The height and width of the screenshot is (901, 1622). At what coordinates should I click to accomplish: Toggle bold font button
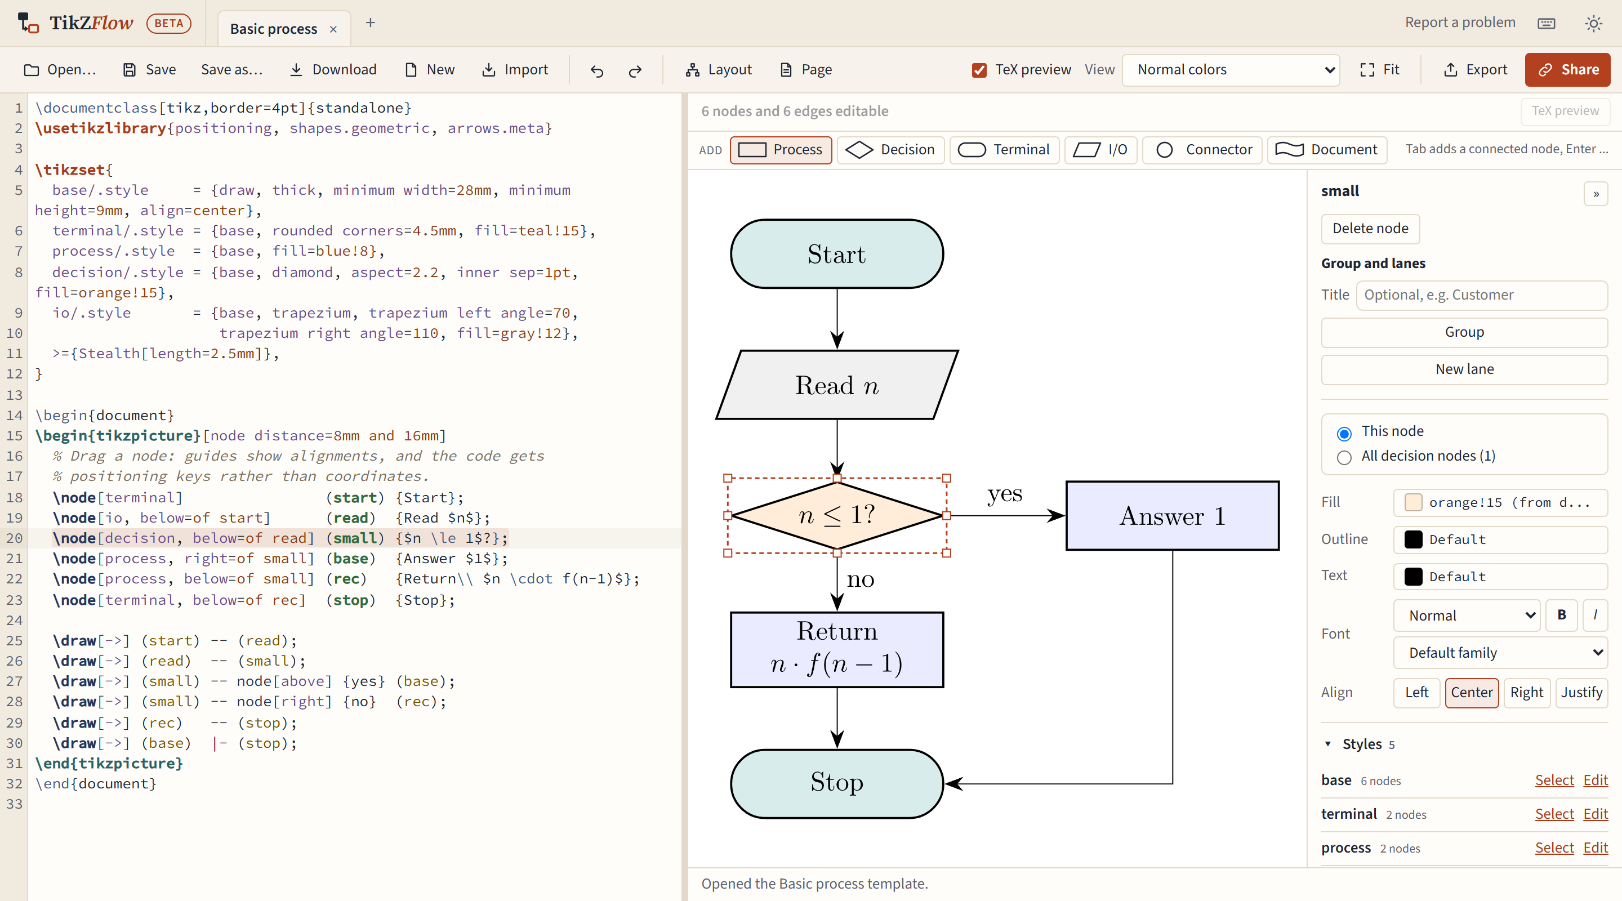pos(1562,615)
